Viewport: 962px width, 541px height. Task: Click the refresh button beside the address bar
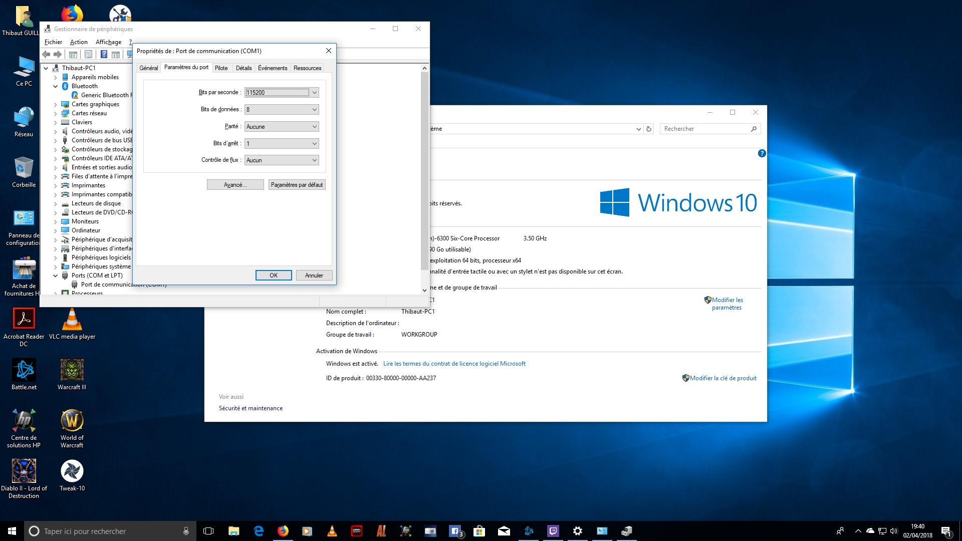pos(649,129)
